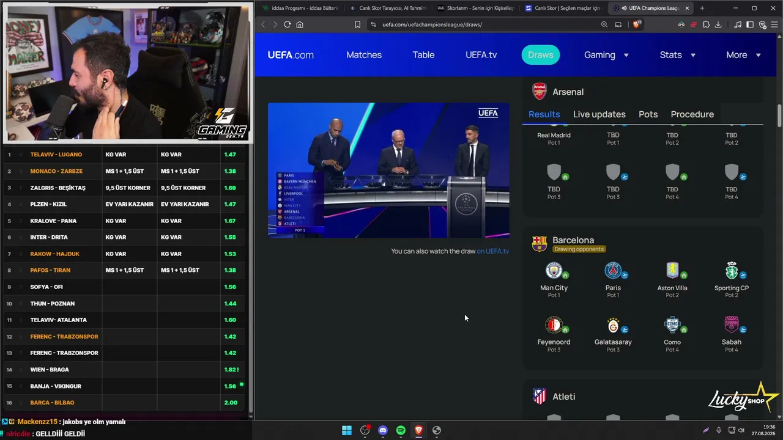Image resolution: width=783 pixels, height=440 pixels.
Task: Click the Real Madrid opponent label
Action: click(554, 135)
